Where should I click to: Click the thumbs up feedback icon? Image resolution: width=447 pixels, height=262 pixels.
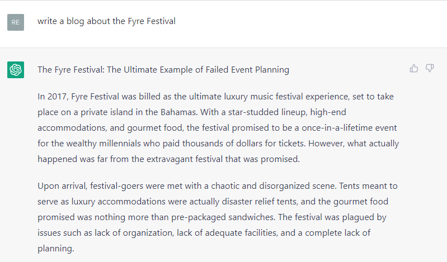(x=413, y=68)
